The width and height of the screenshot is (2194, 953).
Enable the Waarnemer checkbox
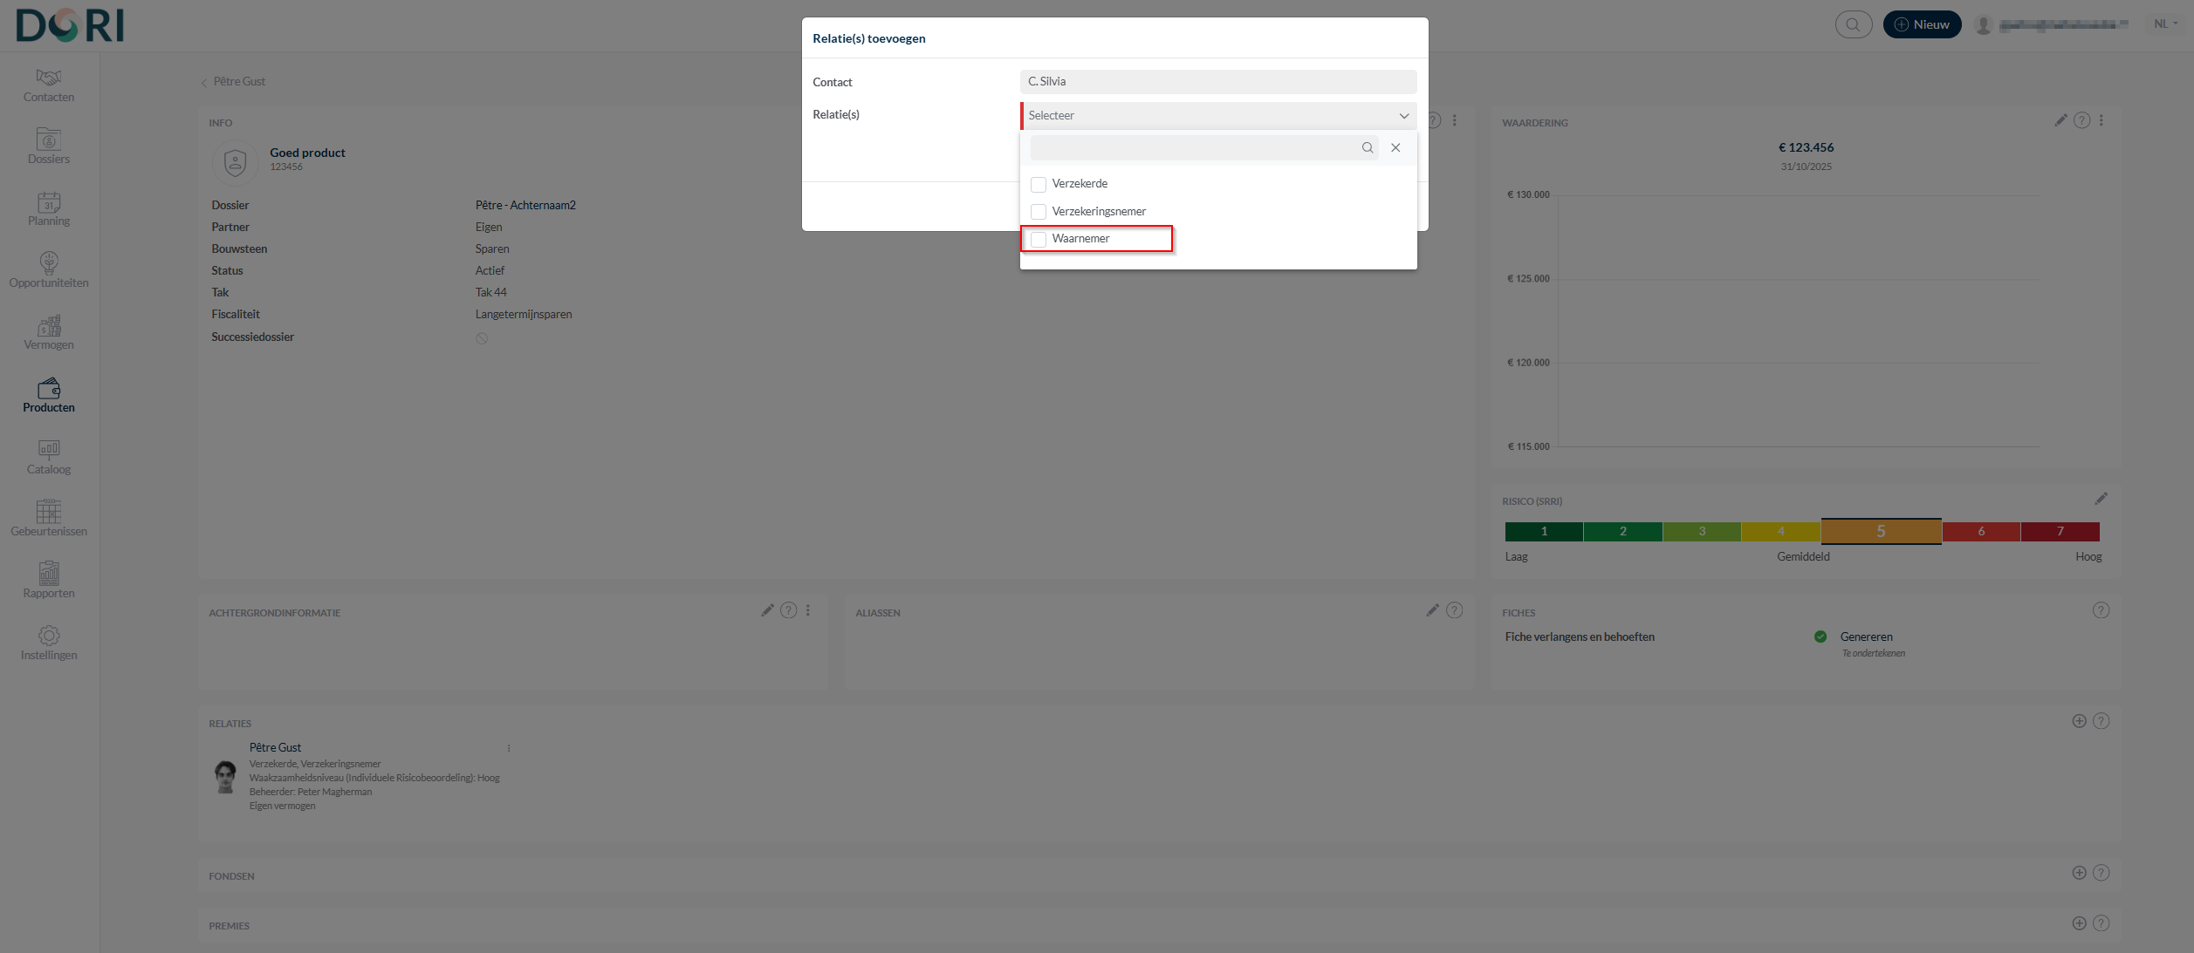click(1039, 240)
